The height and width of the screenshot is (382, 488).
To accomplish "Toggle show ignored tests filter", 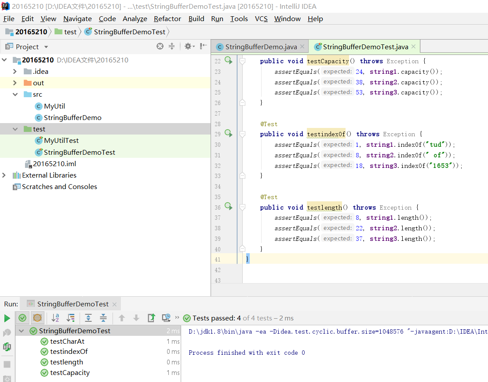I will (x=37, y=318).
